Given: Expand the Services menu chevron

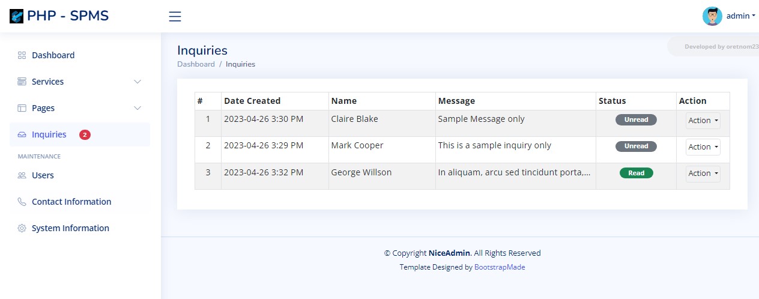Looking at the screenshot, I should 138,82.
